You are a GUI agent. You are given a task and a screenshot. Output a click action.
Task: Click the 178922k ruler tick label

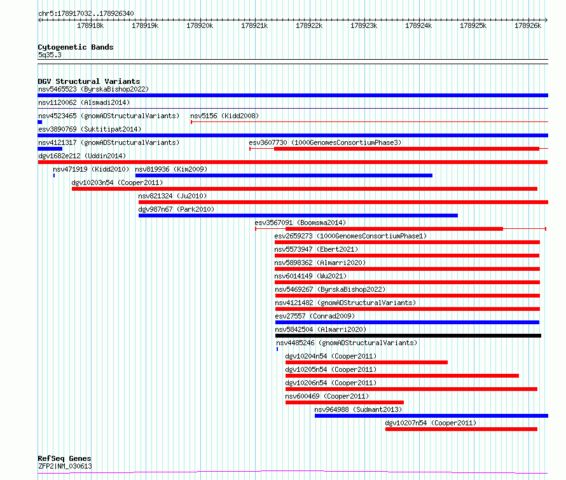tap(309, 25)
